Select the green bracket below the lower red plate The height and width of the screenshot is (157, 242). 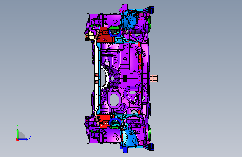(x=114, y=128)
